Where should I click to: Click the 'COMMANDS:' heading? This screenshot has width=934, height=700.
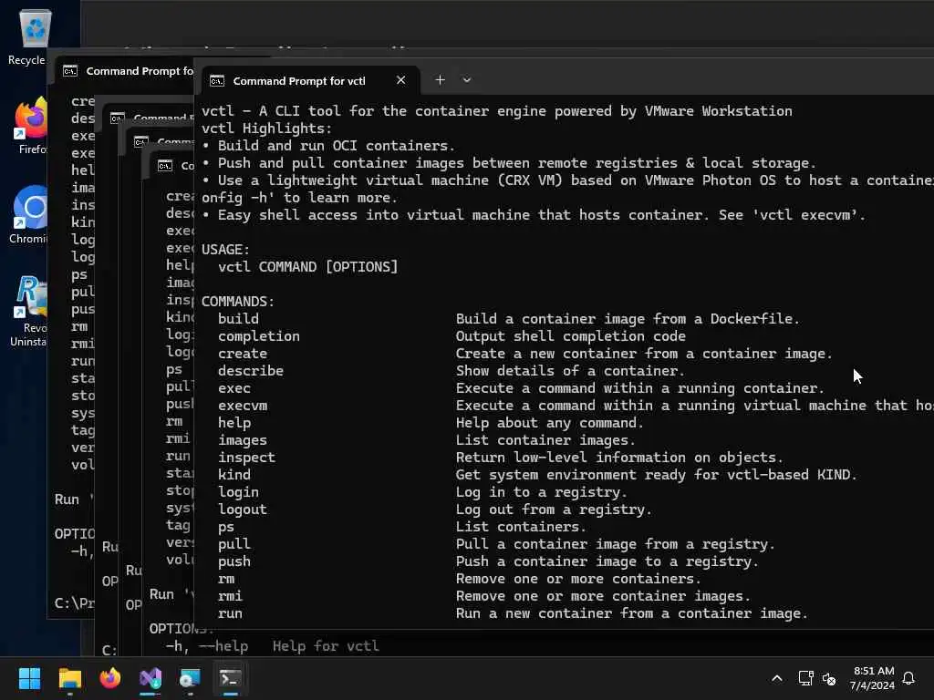[238, 301]
